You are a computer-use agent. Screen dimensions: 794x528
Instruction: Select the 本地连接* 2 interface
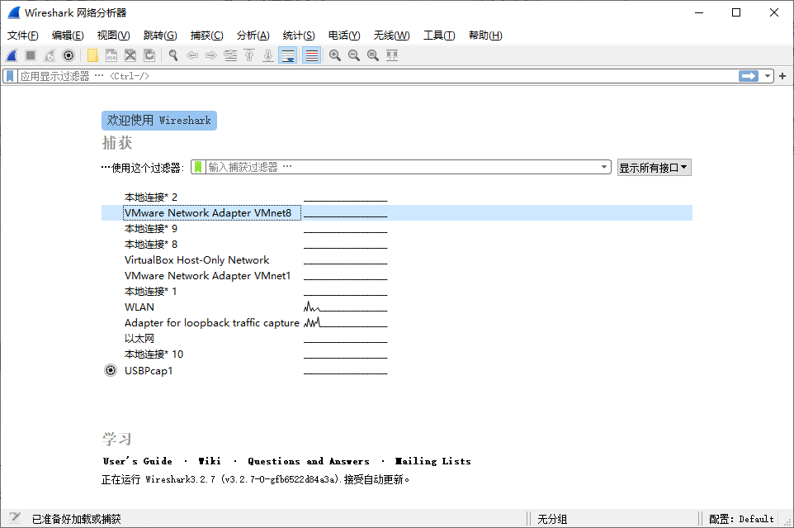(396, 197)
